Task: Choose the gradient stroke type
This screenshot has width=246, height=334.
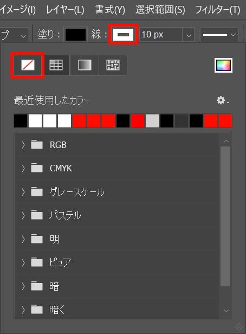Action: click(x=85, y=65)
